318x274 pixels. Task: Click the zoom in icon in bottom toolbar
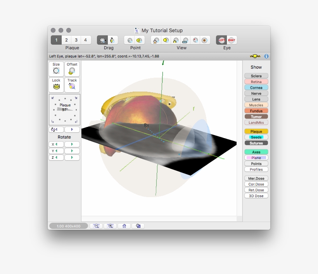[x=110, y=225]
